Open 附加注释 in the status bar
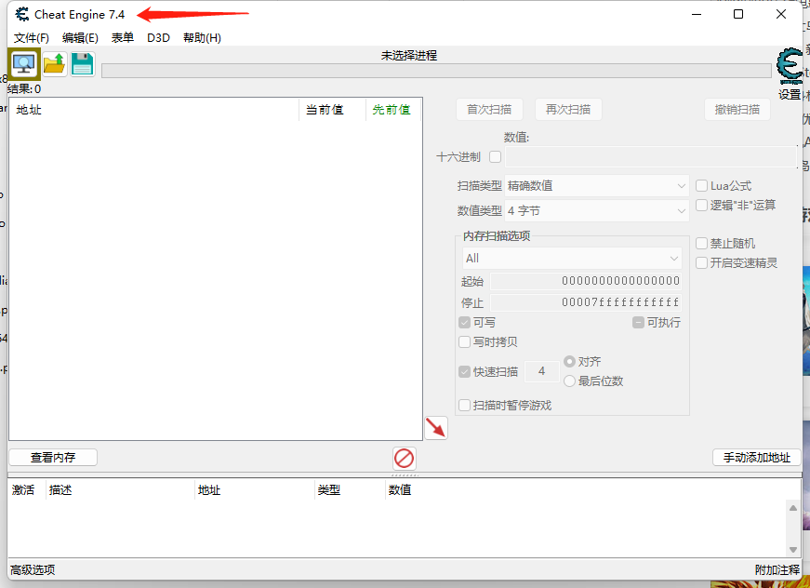 point(777,570)
